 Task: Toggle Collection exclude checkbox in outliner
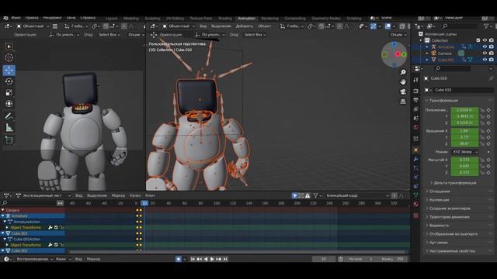tap(478, 40)
